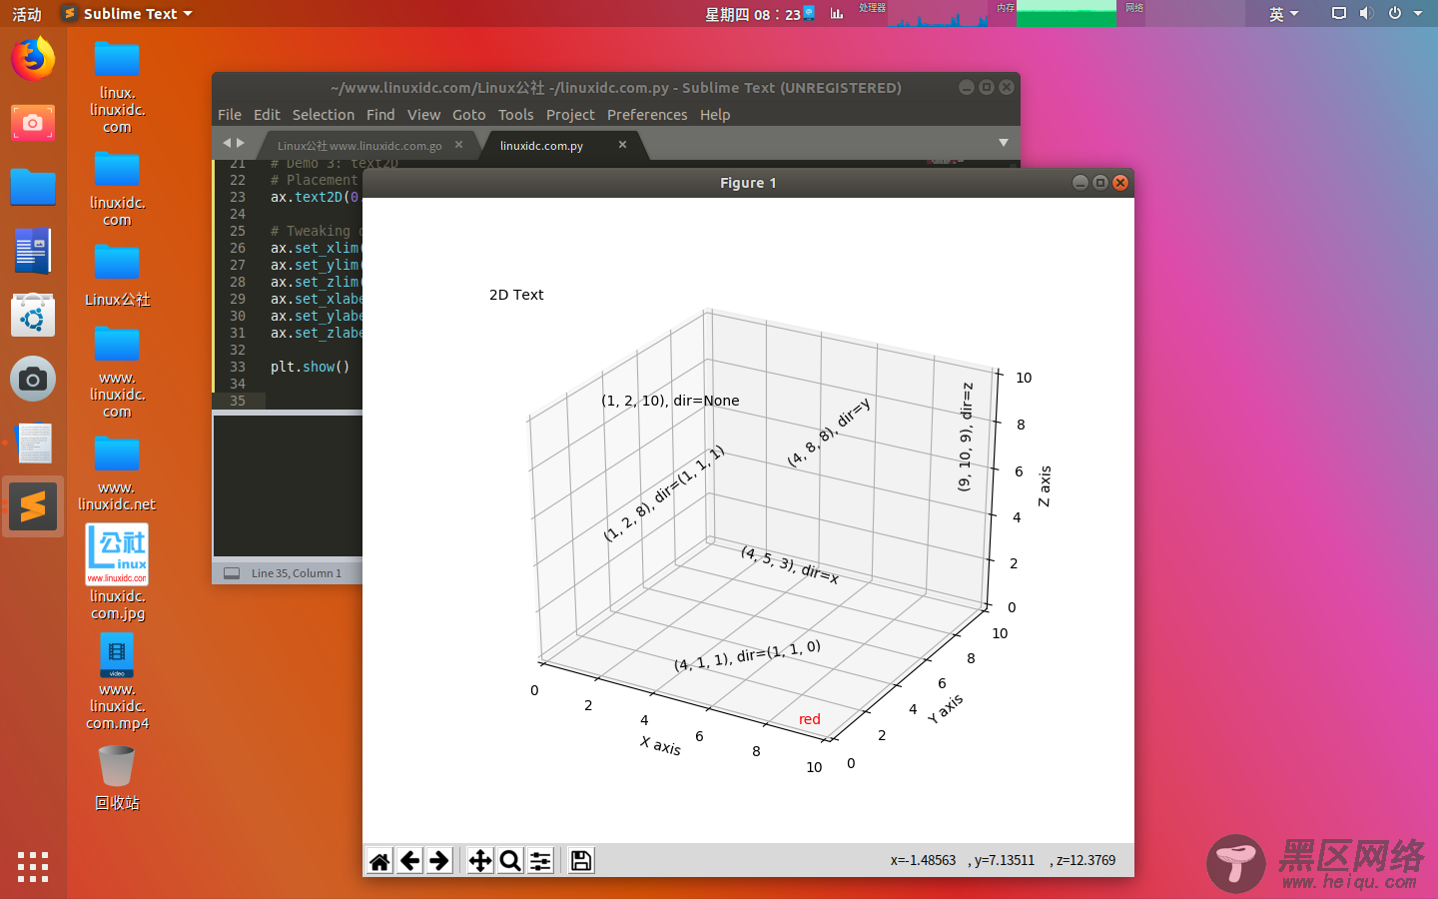This screenshot has width=1438, height=899.
Task: Go forward to next figure view
Action: (x=439, y=860)
